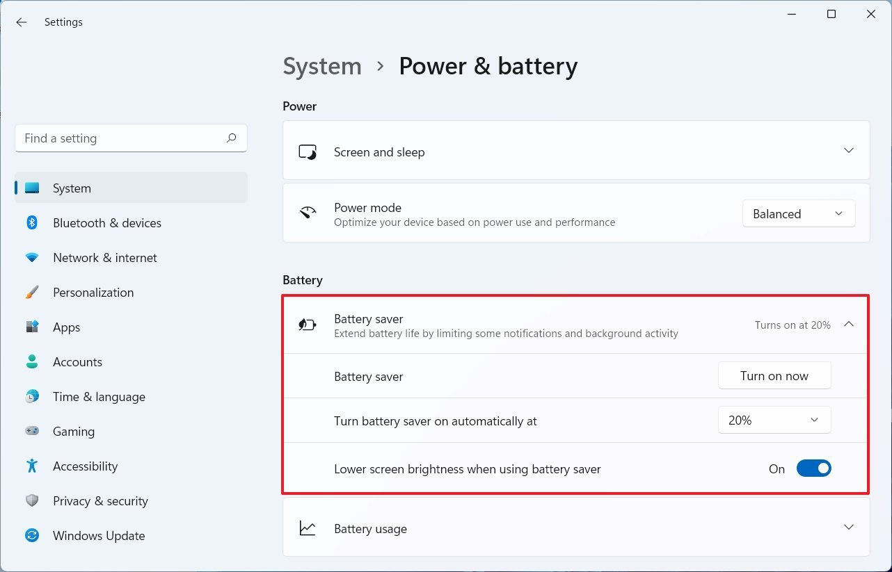
Task: Click the Personalization brush icon
Action: (32, 292)
